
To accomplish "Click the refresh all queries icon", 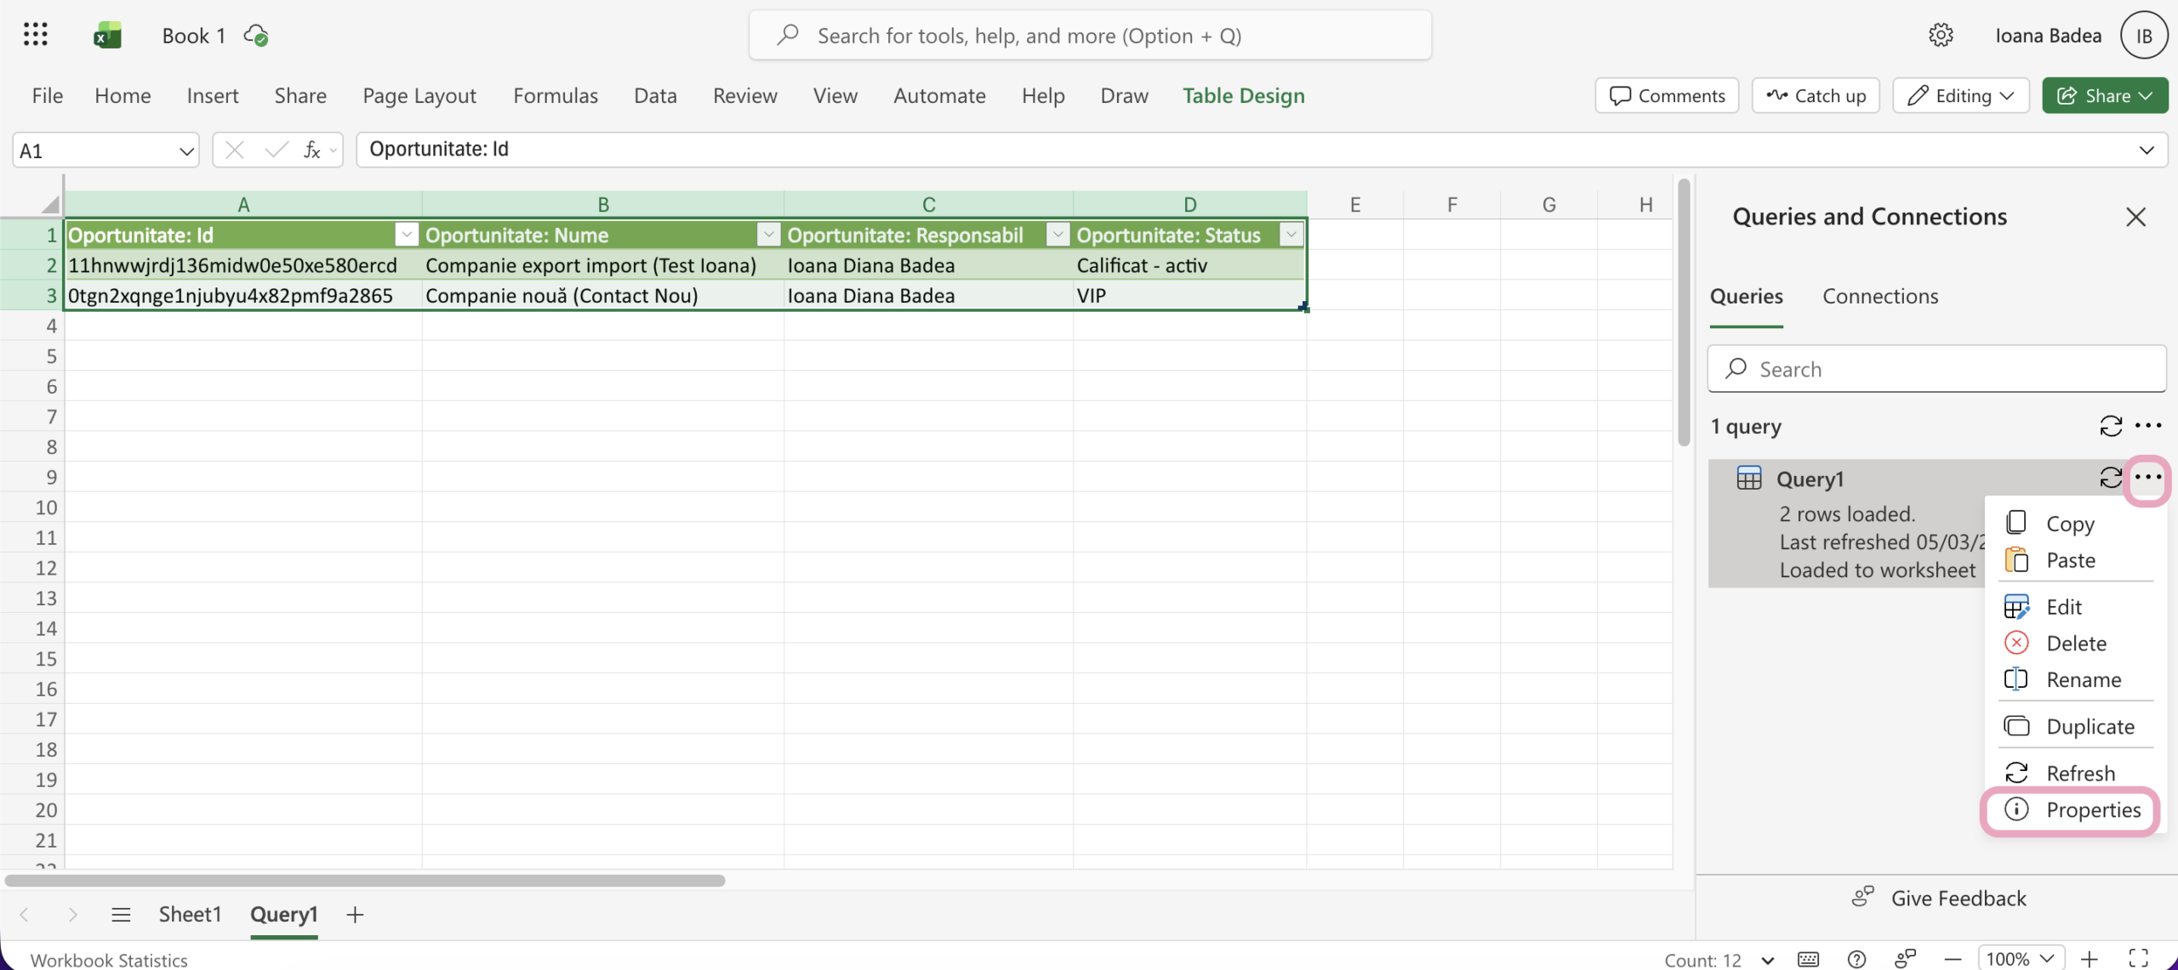I will [2110, 426].
